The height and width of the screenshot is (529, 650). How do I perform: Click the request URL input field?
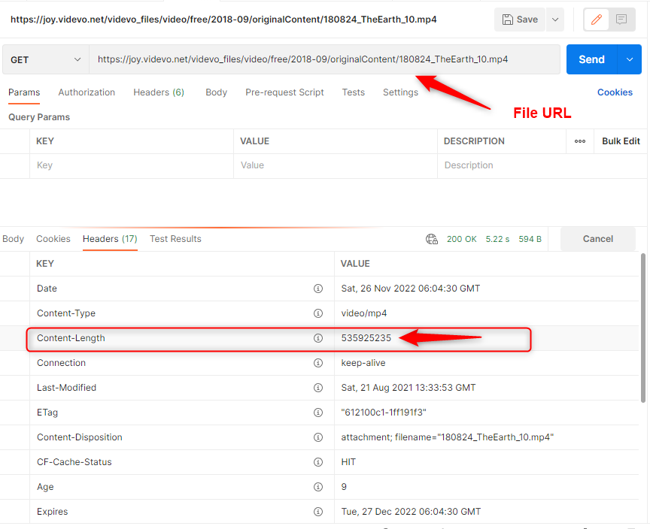323,59
